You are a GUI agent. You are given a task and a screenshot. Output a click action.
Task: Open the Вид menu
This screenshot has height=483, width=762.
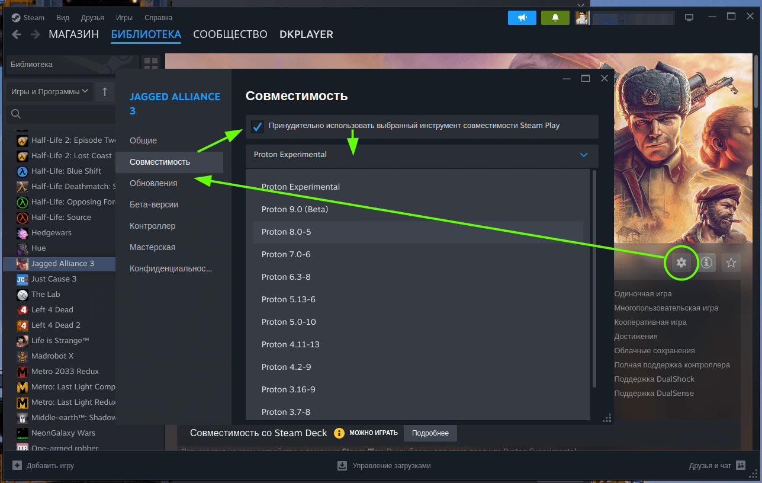(x=63, y=18)
